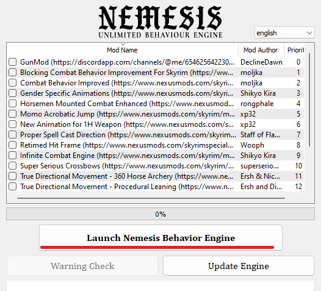Viewport: 321px width, 291px height.
Task: Check 360 Horse Archery mod checkbox
Action: click(12, 176)
